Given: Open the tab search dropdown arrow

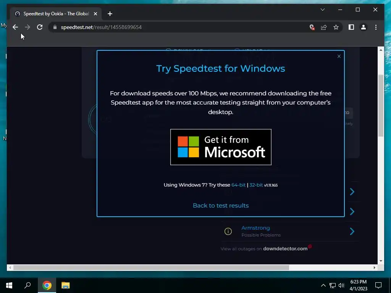Looking at the screenshot, I should click(x=323, y=10).
